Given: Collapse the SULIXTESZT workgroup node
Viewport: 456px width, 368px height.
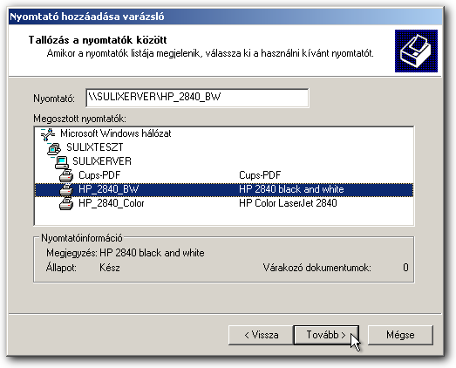Looking at the screenshot, I should tap(49, 143).
